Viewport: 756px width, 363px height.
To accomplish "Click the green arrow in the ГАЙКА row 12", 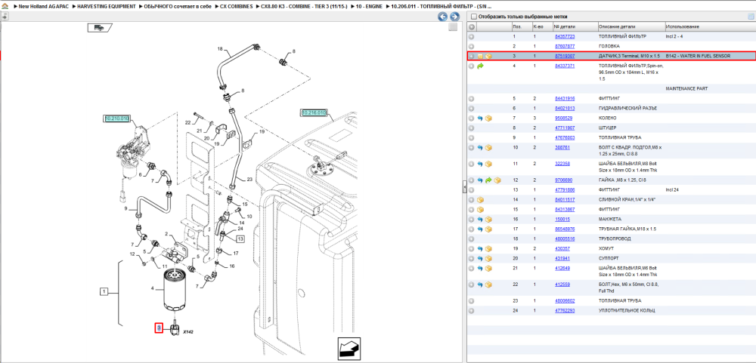I will (x=488, y=180).
